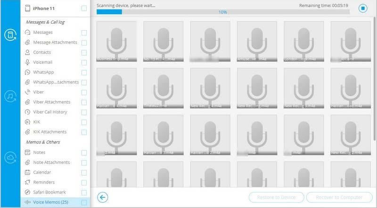Viewport: 377px width, 208px height.
Task: Click the KIK icon
Action: tap(28, 122)
